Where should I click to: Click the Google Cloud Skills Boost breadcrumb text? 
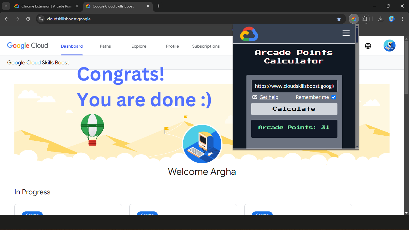(x=38, y=63)
